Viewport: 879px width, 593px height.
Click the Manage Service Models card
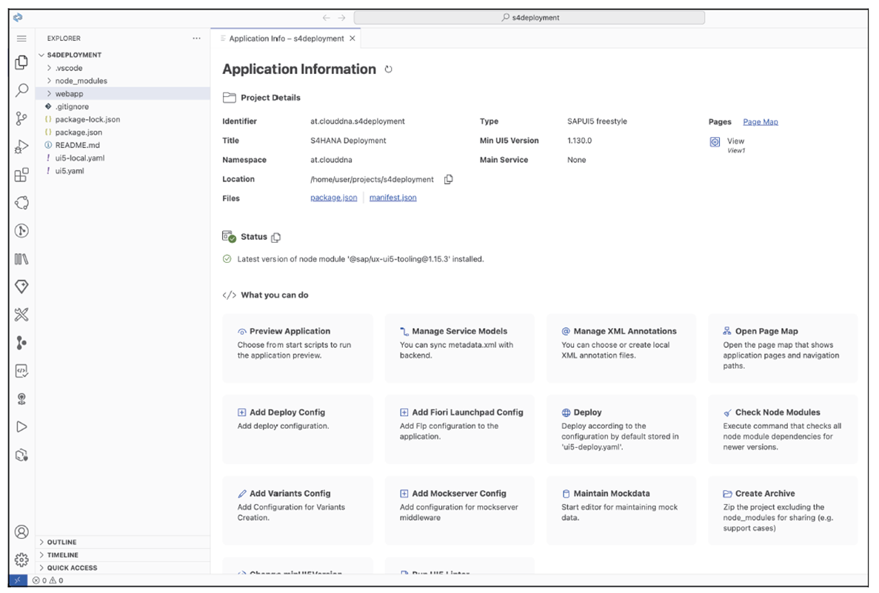[x=460, y=348]
